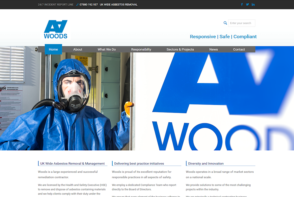Open the LinkedIn social icon
Image resolution: width=294 pixels, height=197 pixels.
[253, 5]
